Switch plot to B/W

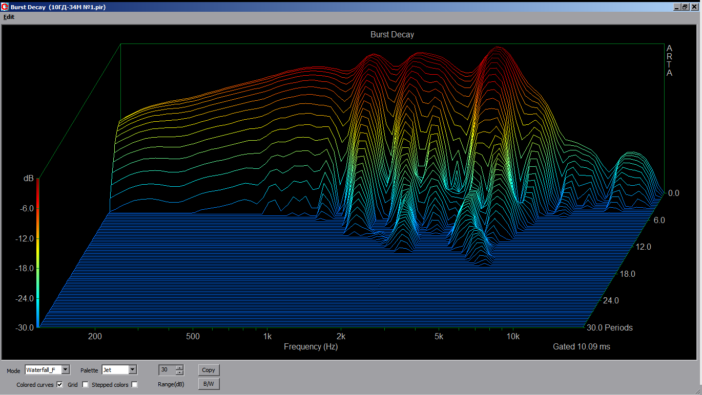point(209,384)
